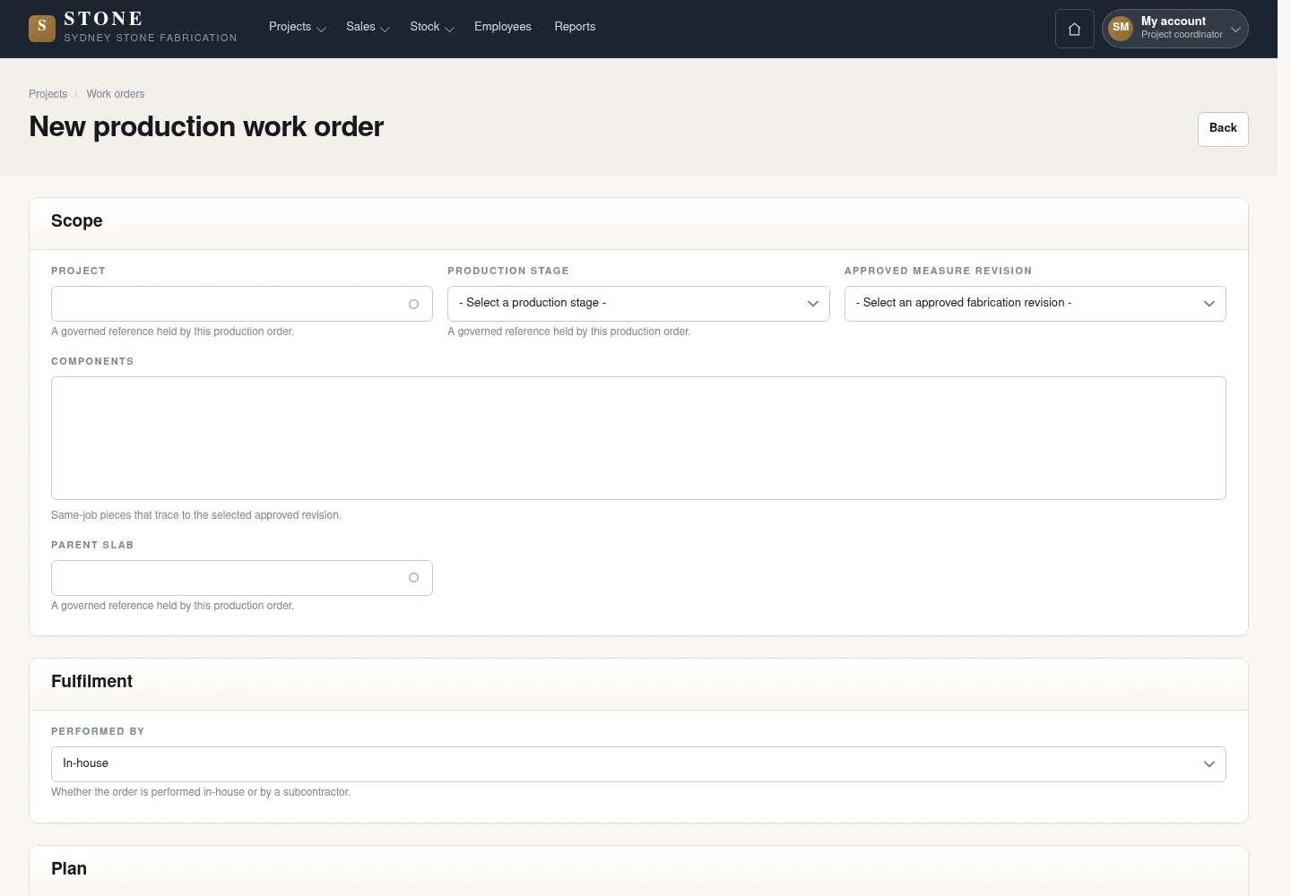The image size is (1291, 896).
Task: Open the Approved Measure Revision dropdown
Action: [x=1035, y=304]
